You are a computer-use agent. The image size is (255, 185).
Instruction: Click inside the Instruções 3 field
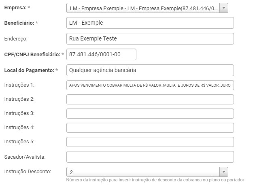point(150,114)
